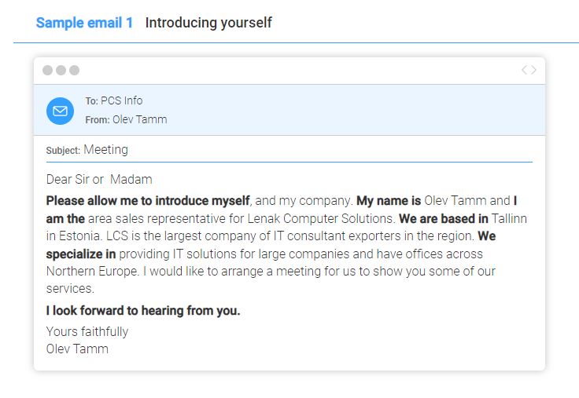Click the From: Olev Tamm sender

[126, 119]
